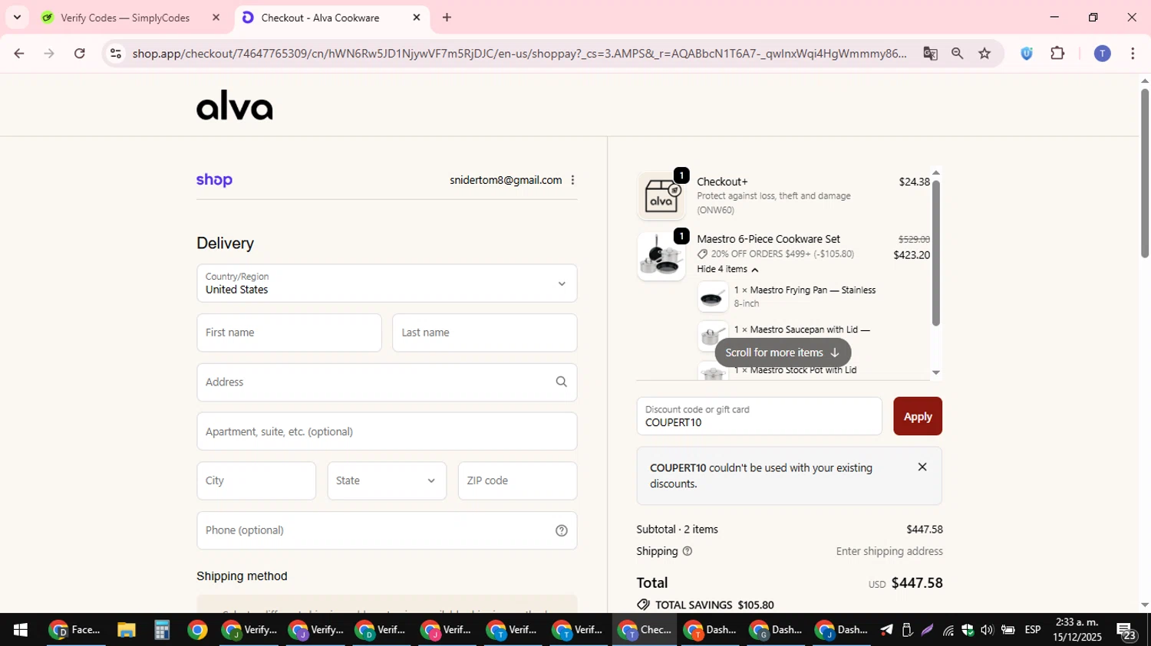The image size is (1151, 646).
Task: Click the Scroll for more items button
Action: point(783,353)
